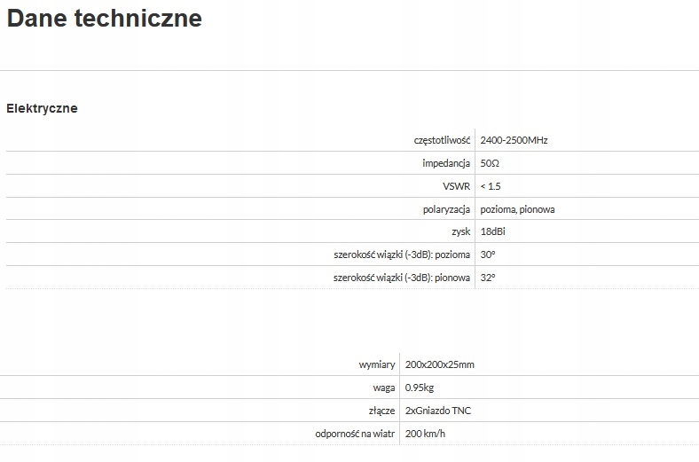Select the 18dBi gain value
Screen dimensions: 699x462
click(x=493, y=231)
